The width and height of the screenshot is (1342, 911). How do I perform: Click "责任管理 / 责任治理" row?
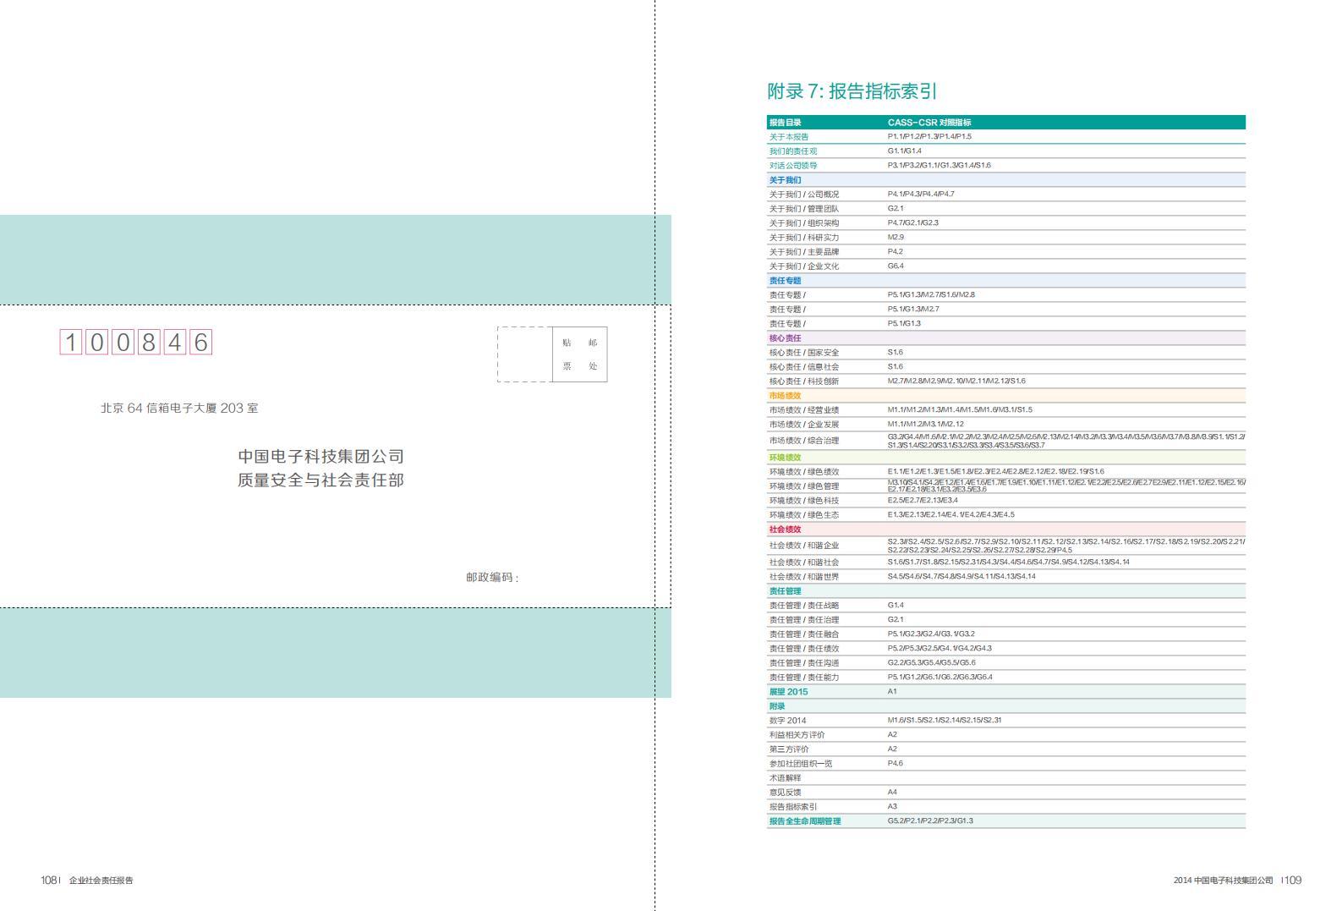(x=1006, y=620)
